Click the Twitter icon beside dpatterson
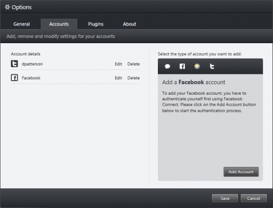Viewport: 273px width, 208px height. pyautogui.click(x=14, y=64)
